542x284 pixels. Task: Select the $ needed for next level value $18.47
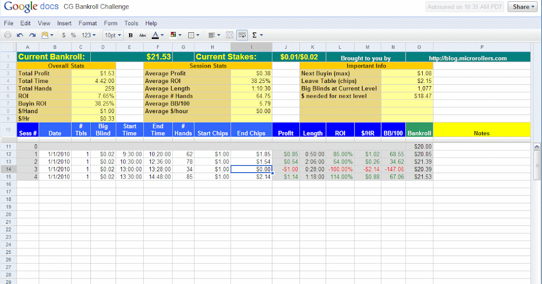(407, 96)
